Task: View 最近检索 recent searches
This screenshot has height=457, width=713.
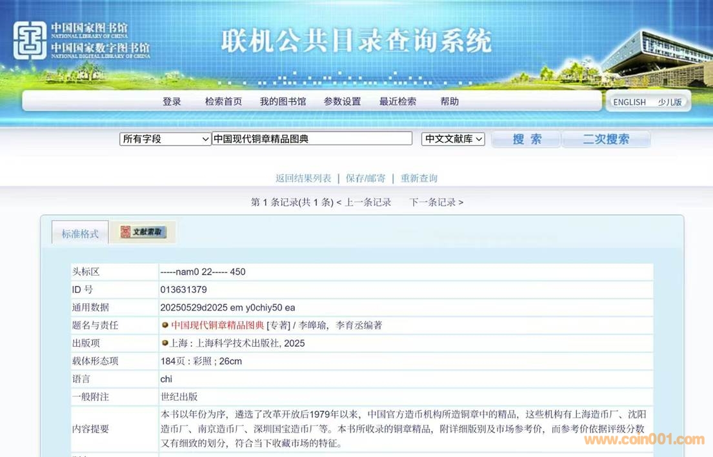Action: [x=397, y=101]
